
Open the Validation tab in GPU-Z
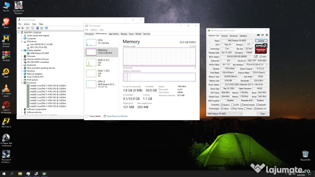point(243,36)
